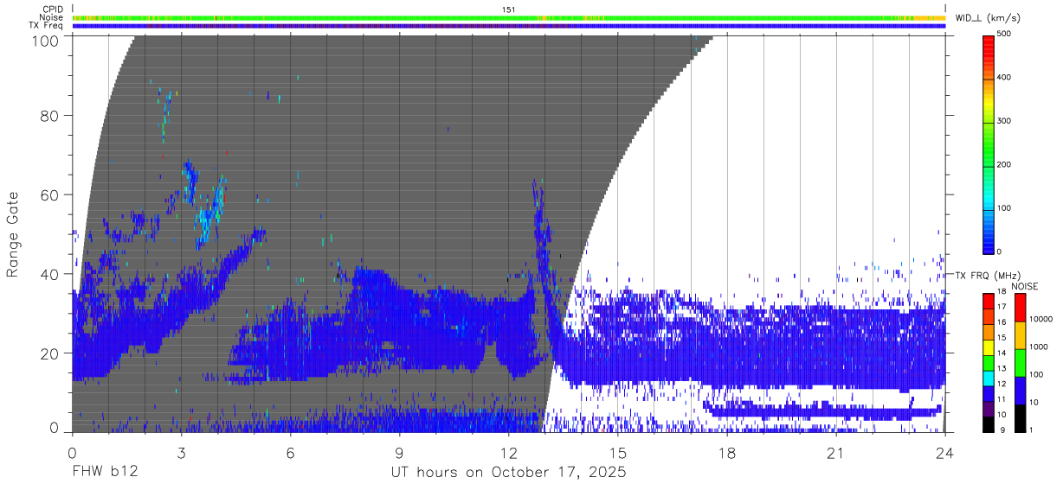1063x490 pixels.
Task: Click the 11 MHz tick on TX FRQ legend
Action: point(1001,399)
